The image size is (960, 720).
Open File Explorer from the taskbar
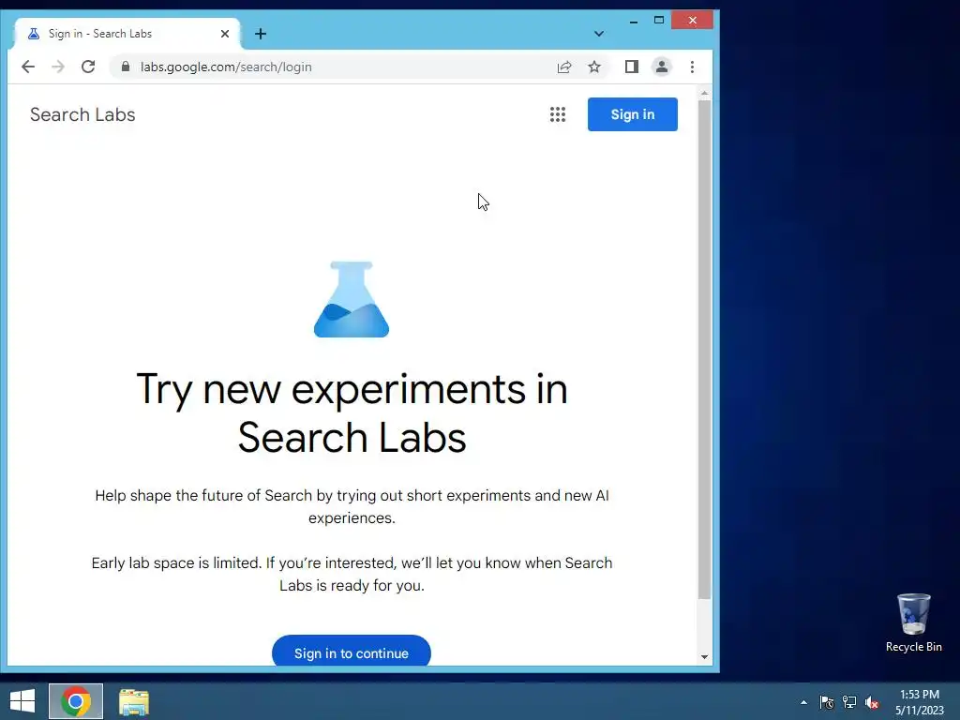[134, 701]
